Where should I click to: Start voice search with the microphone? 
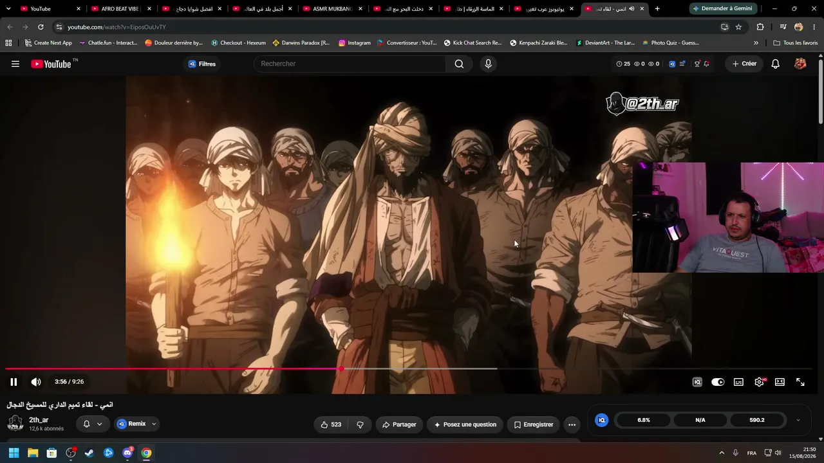click(x=488, y=64)
